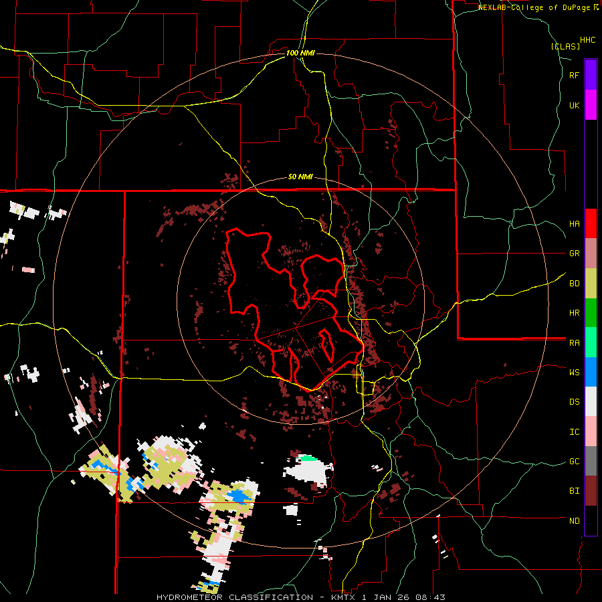Click the IC legend label
Image resolution: width=602 pixels, height=602 pixels.
coord(574,432)
